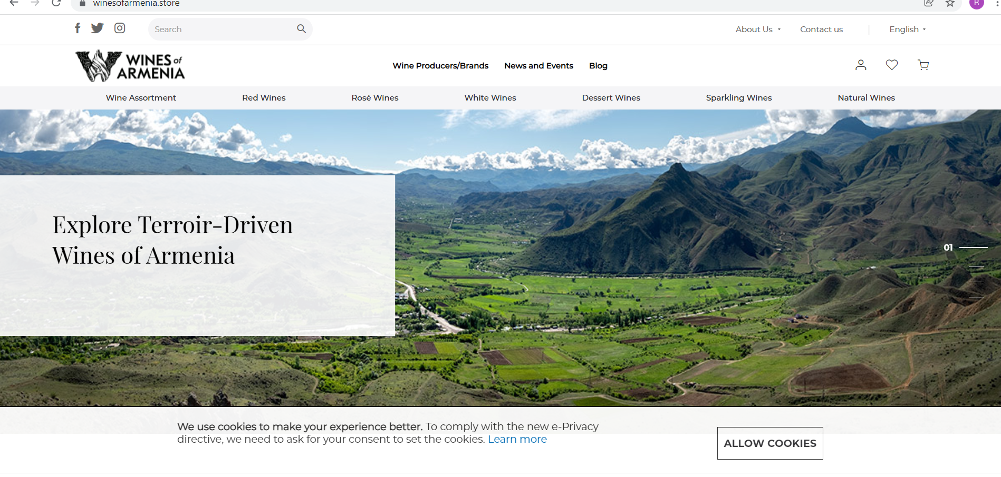This screenshot has height=477, width=1001.
Task: Follow the Learn more cookie link
Action: [517, 440]
